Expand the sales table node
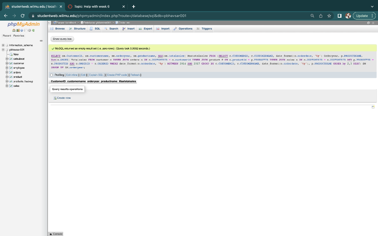This screenshot has width=378, height=236. point(7,86)
